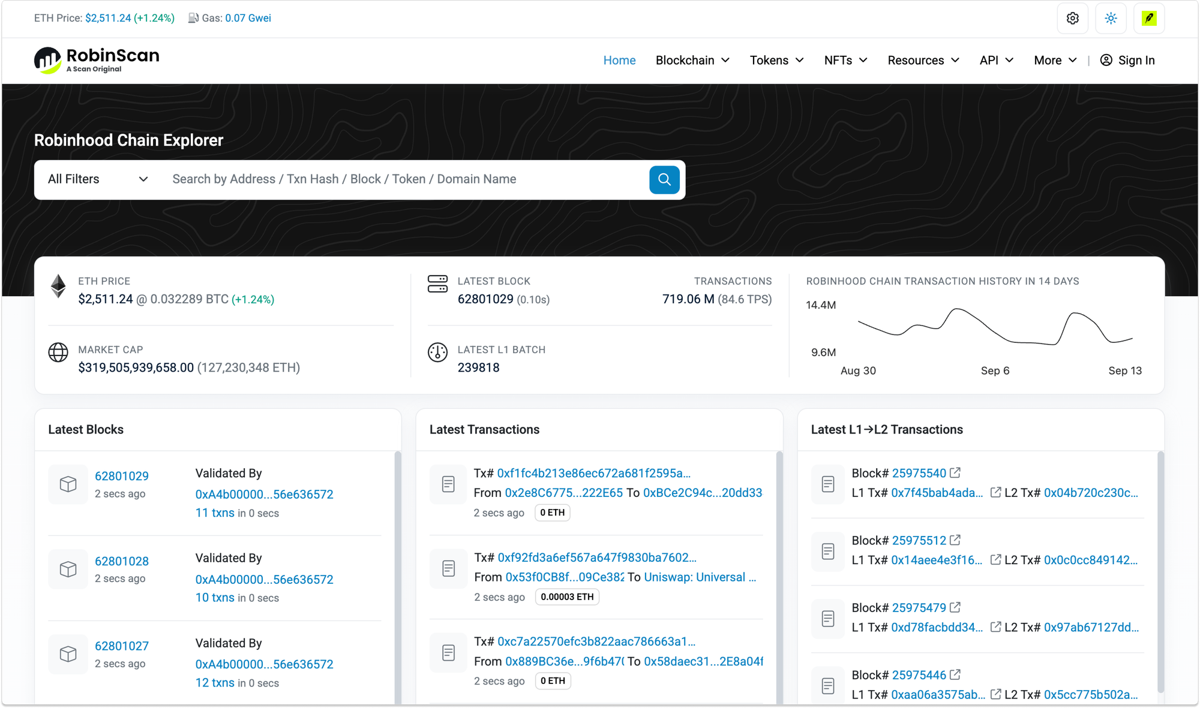This screenshot has height=708, width=1200.
Task: Click the green feather icon button
Action: tap(1149, 19)
